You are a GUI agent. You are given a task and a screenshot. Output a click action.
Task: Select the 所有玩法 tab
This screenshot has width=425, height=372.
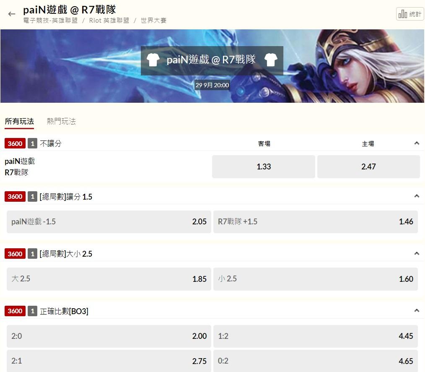point(19,121)
